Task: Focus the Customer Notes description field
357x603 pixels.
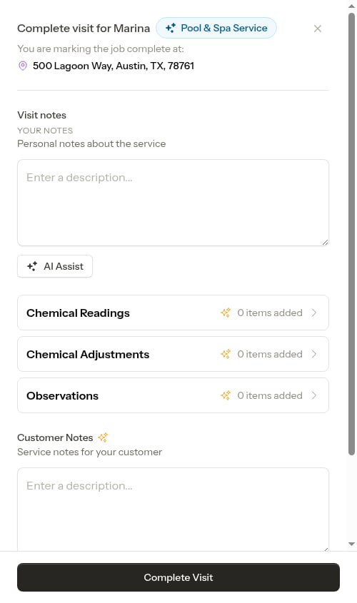Action: [x=173, y=510]
